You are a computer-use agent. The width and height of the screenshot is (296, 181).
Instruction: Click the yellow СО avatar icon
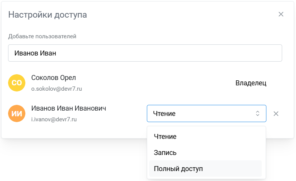coord(17,83)
